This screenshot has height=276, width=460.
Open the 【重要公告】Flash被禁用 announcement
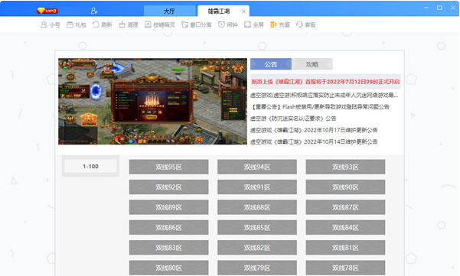(320, 106)
